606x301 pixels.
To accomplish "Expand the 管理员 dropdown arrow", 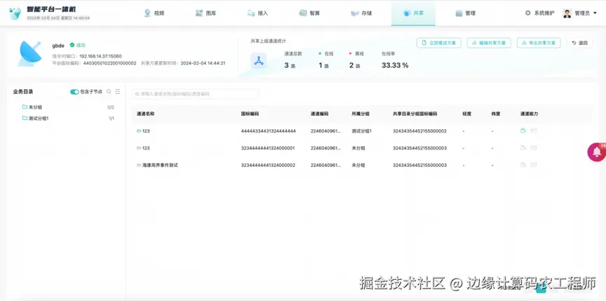I will [595, 13].
